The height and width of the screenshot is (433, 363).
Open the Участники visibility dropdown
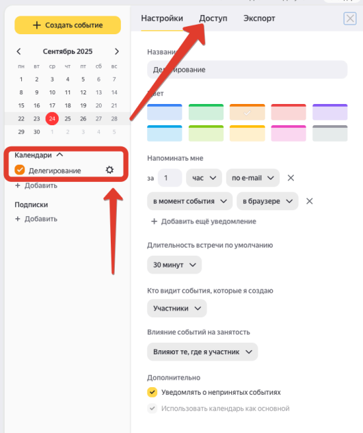click(x=177, y=309)
